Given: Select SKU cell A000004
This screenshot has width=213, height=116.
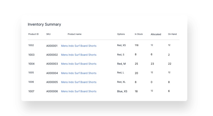Looking at the screenshot, I should [x=52, y=73].
